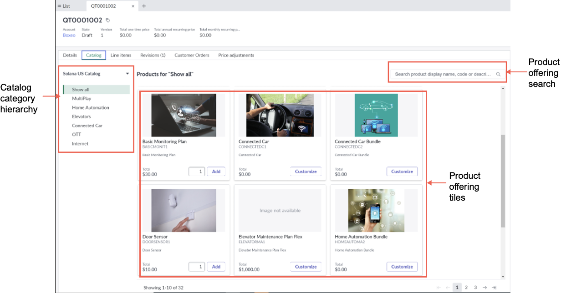This screenshot has height=293, width=561.
Task: Select Show all category
Action: click(97, 90)
